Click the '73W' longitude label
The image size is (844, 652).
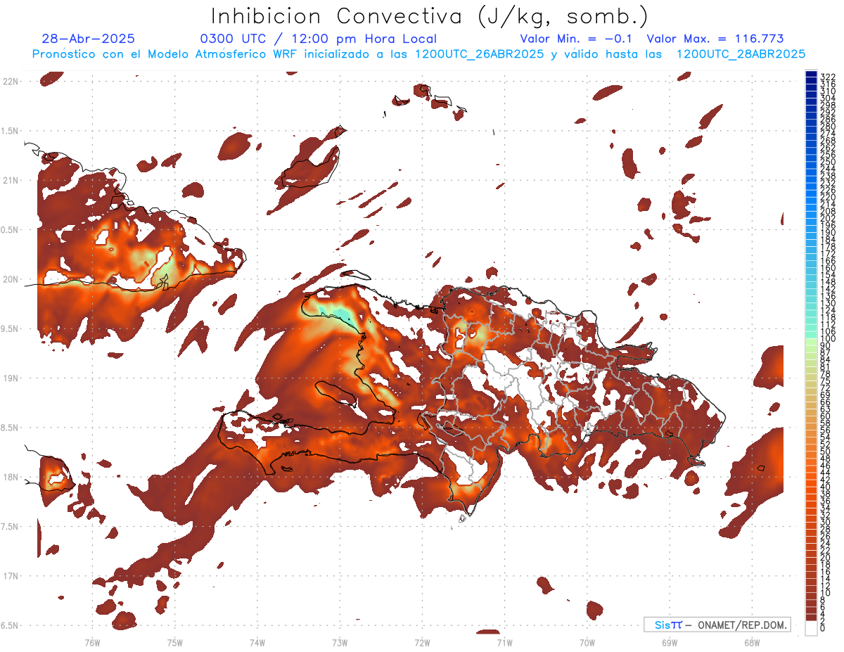point(340,642)
